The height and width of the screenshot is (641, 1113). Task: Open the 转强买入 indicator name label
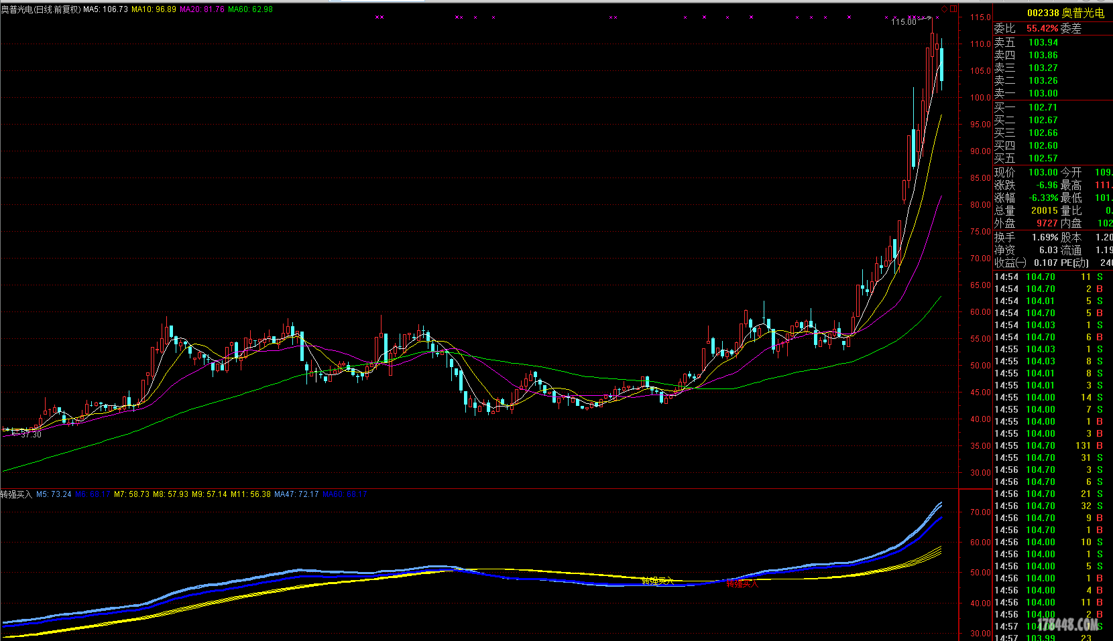tap(16, 494)
